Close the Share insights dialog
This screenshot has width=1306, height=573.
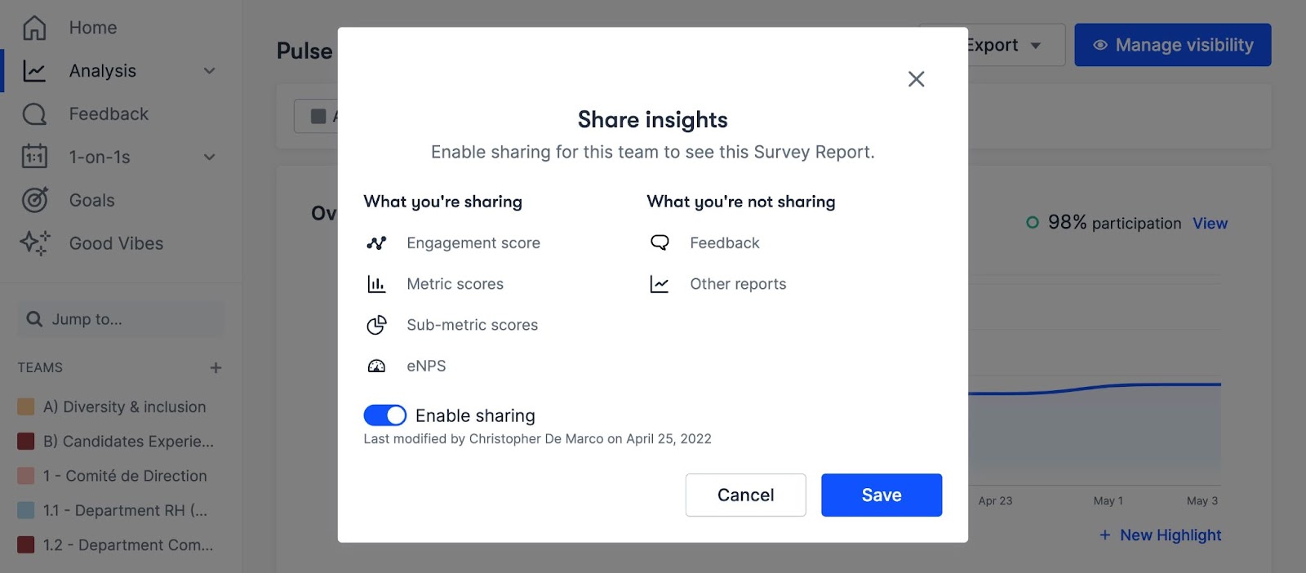pyautogui.click(x=916, y=79)
